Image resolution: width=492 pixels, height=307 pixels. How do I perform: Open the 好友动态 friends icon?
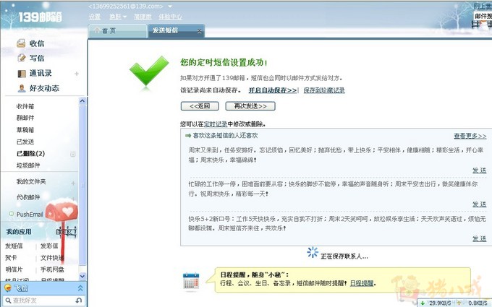coord(22,88)
